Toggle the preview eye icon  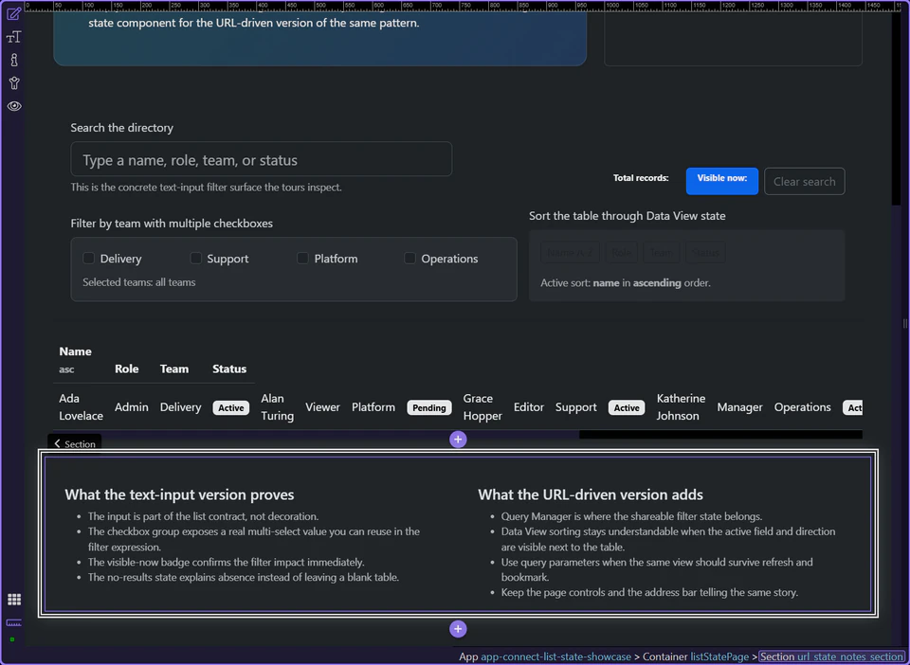pyautogui.click(x=14, y=106)
